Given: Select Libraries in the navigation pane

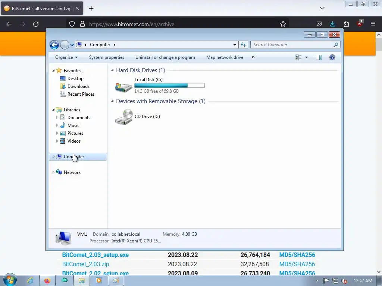Looking at the screenshot, I should coord(72,110).
